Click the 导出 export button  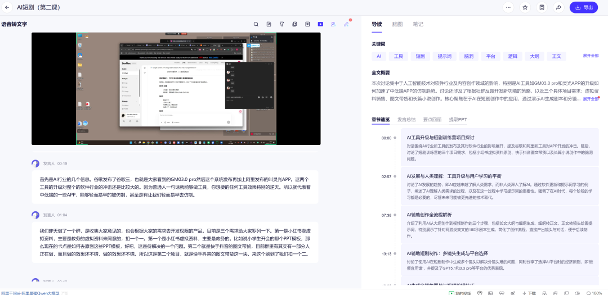tap(584, 7)
